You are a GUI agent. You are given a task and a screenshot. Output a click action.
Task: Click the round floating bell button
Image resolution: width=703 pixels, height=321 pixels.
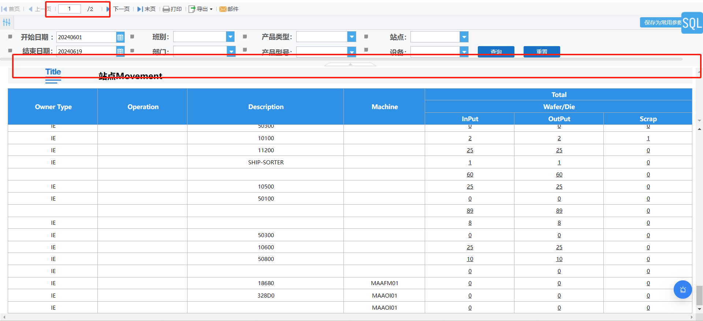(x=683, y=290)
